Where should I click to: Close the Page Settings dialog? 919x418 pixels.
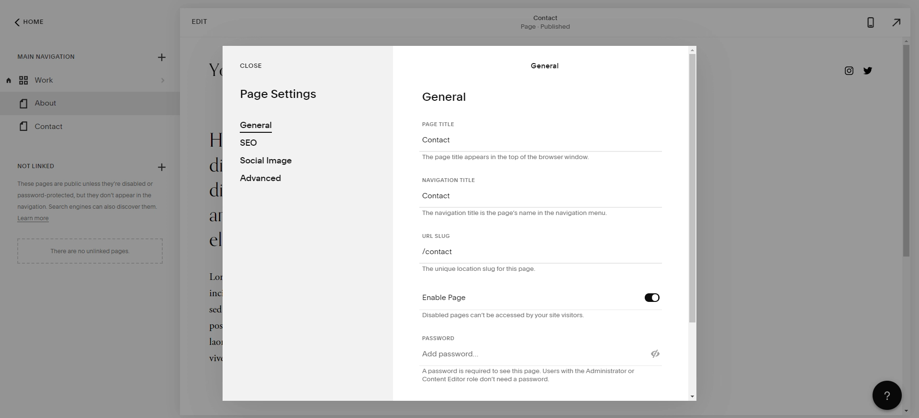click(251, 66)
